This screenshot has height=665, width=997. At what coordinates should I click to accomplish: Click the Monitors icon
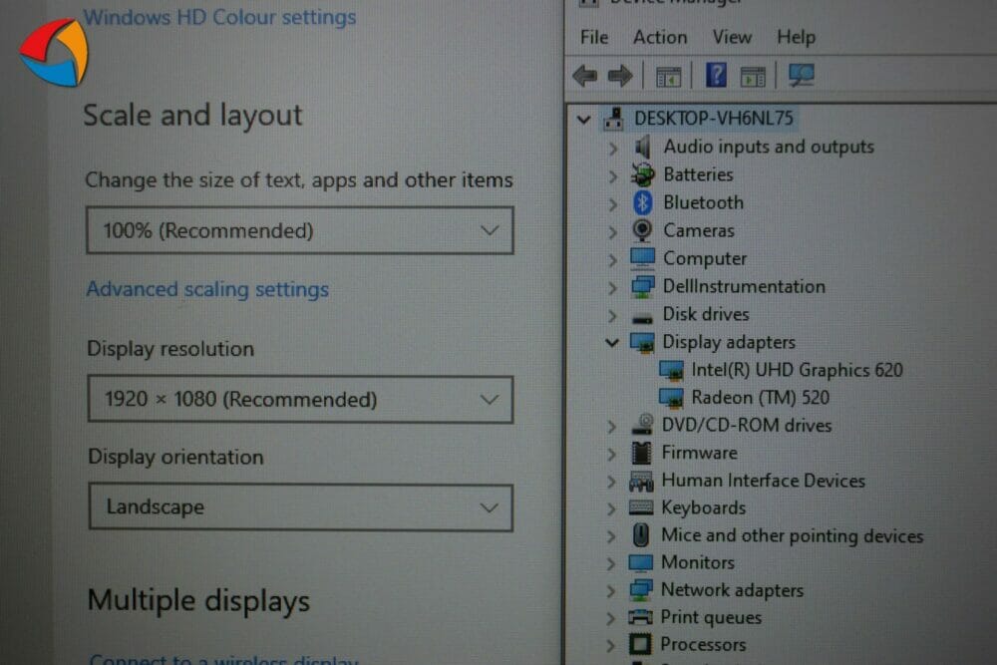pyautogui.click(x=640, y=563)
